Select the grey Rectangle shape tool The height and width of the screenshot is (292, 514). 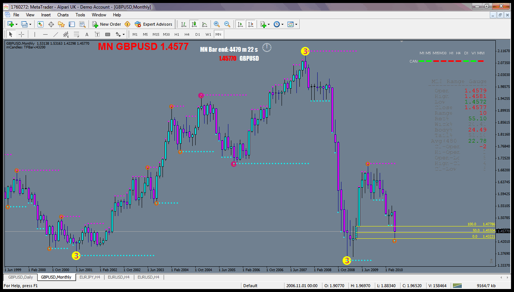[108, 34]
